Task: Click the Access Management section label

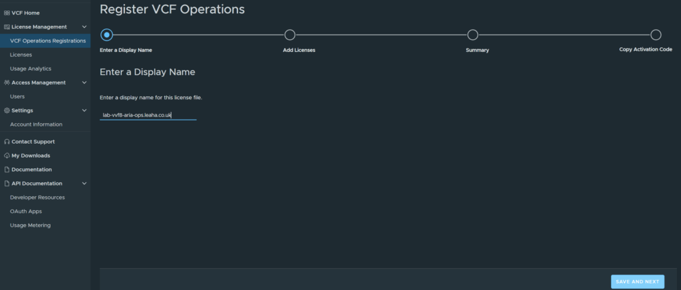Action: [39, 82]
